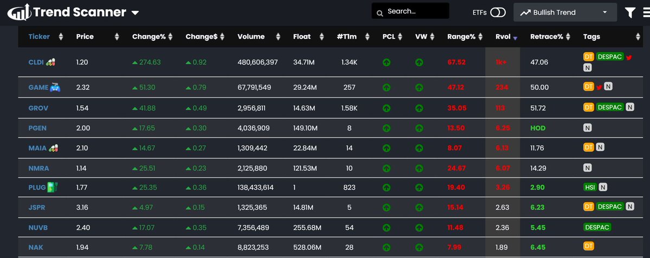Image resolution: width=650 pixels, height=258 pixels.
Task: Click the VW up-arrow icon in PLUG row
Action: tap(419, 188)
